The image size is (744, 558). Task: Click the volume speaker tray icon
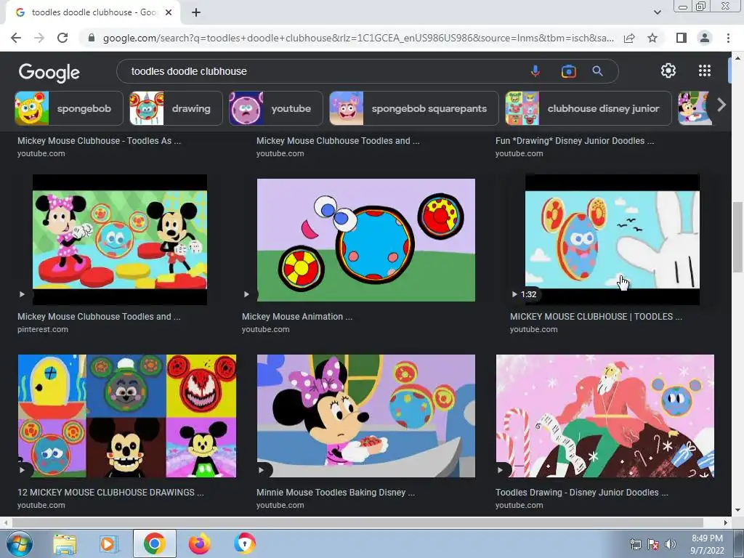[x=671, y=544]
